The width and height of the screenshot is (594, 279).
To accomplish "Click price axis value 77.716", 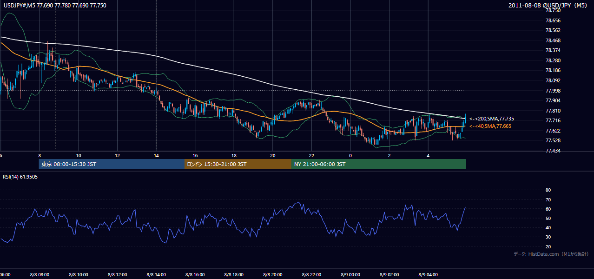I will 553,120.
